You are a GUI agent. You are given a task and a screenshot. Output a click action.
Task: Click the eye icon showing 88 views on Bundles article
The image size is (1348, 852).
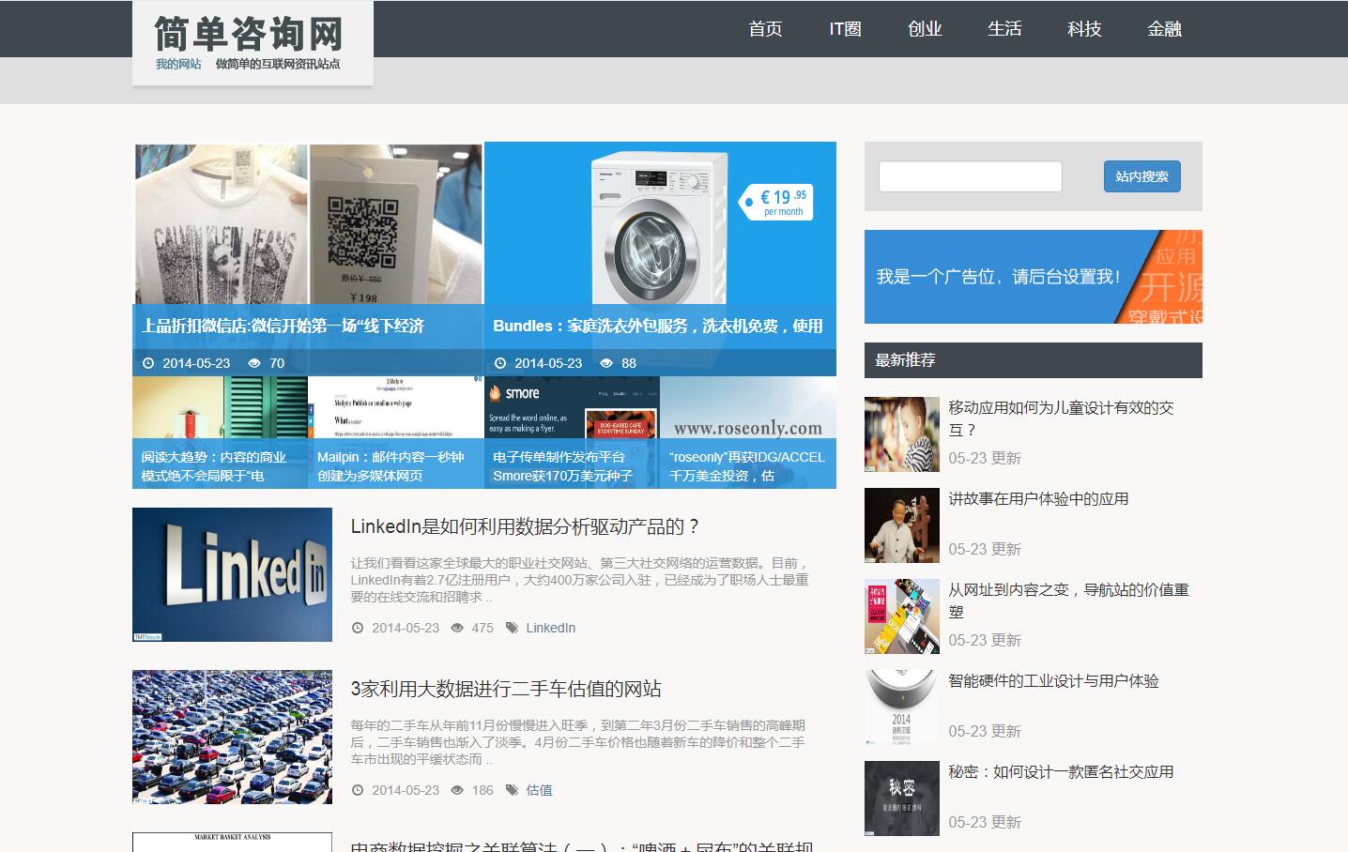[605, 363]
